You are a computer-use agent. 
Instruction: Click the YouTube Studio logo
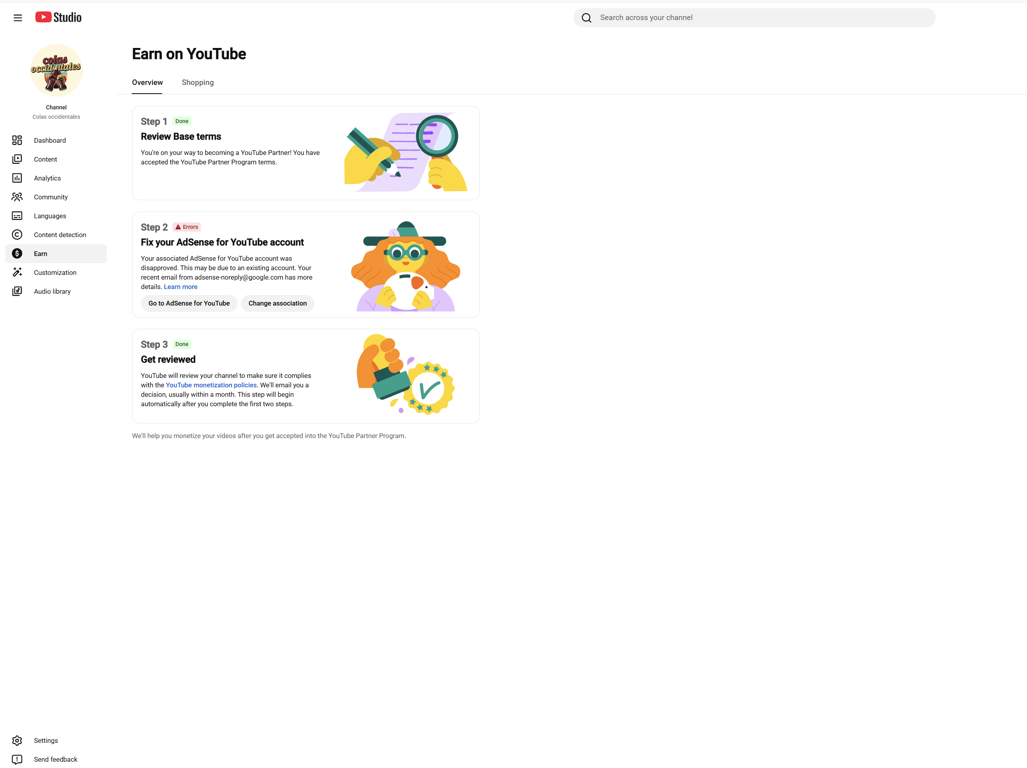[59, 17]
